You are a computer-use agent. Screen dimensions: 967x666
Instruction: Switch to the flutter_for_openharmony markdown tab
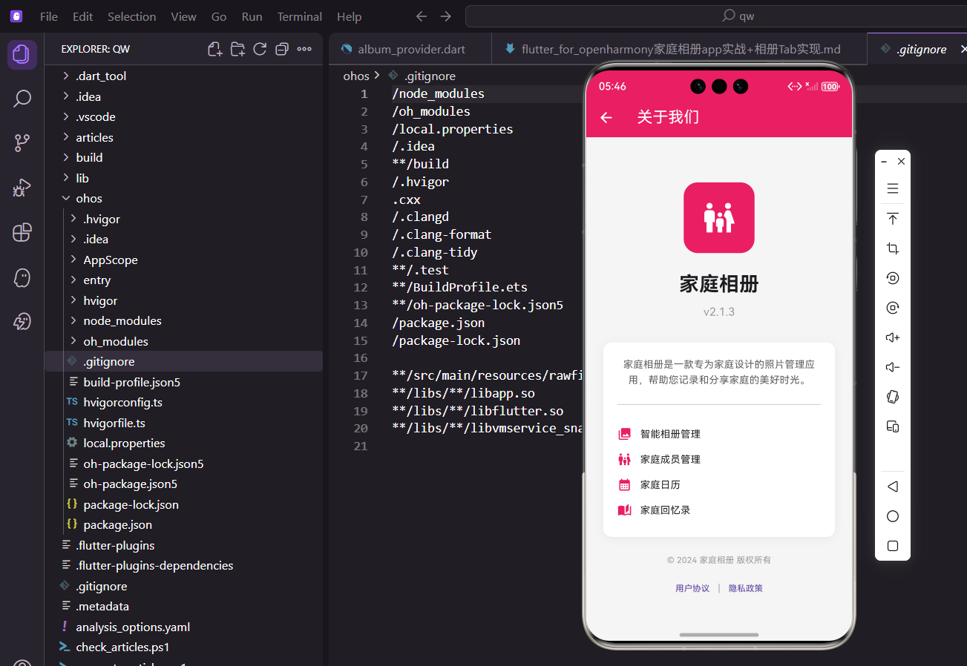[679, 50]
